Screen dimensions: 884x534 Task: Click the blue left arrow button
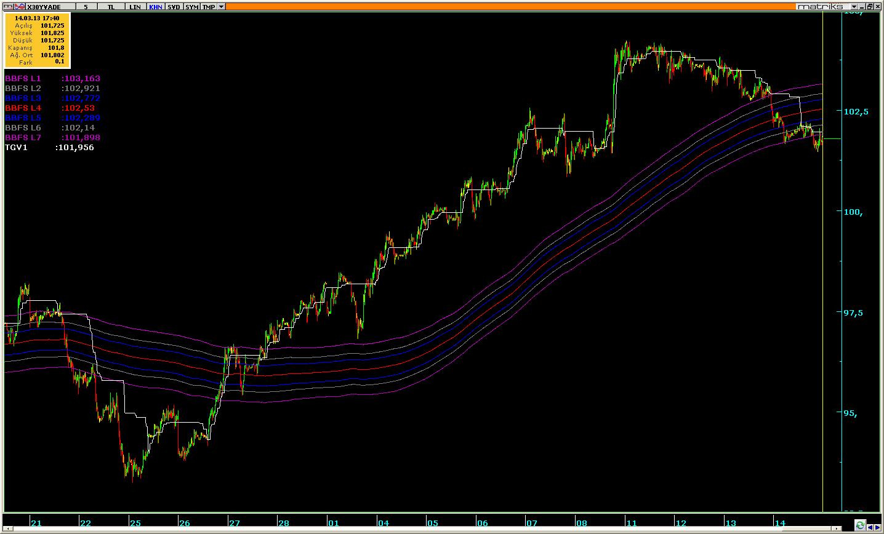pos(870,527)
